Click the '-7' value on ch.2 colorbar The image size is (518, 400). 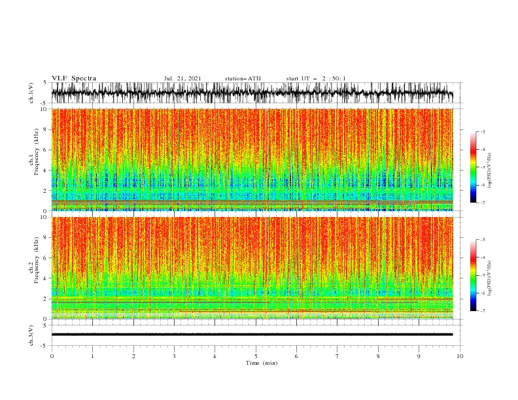[x=482, y=310]
